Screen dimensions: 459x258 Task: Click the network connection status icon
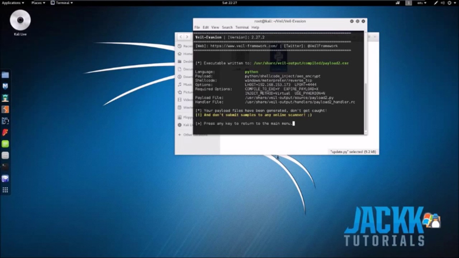click(x=436, y=3)
